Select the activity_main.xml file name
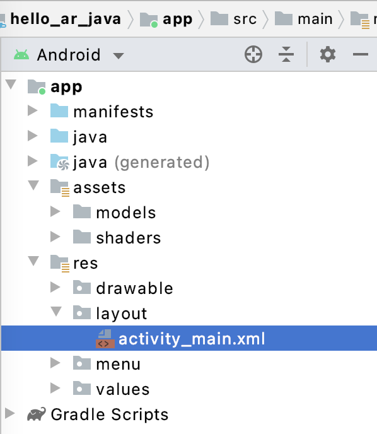The width and height of the screenshot is (377, 434). [192, 339]
